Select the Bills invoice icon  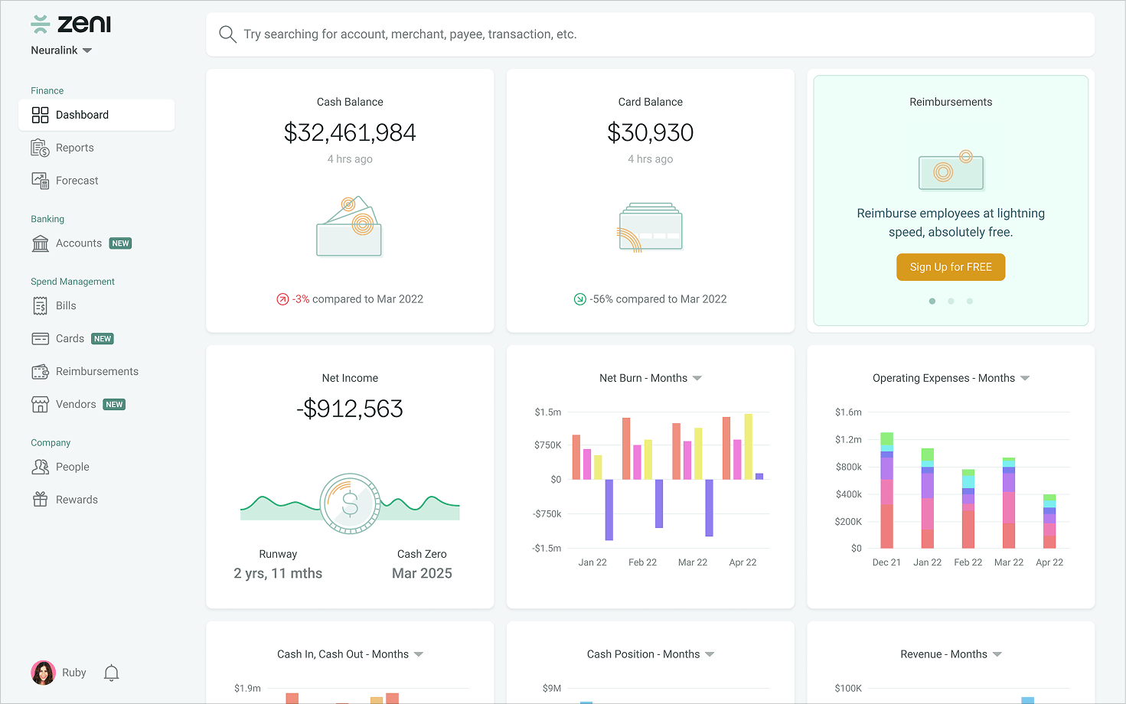pyautogui.click(x=40, y=305)
